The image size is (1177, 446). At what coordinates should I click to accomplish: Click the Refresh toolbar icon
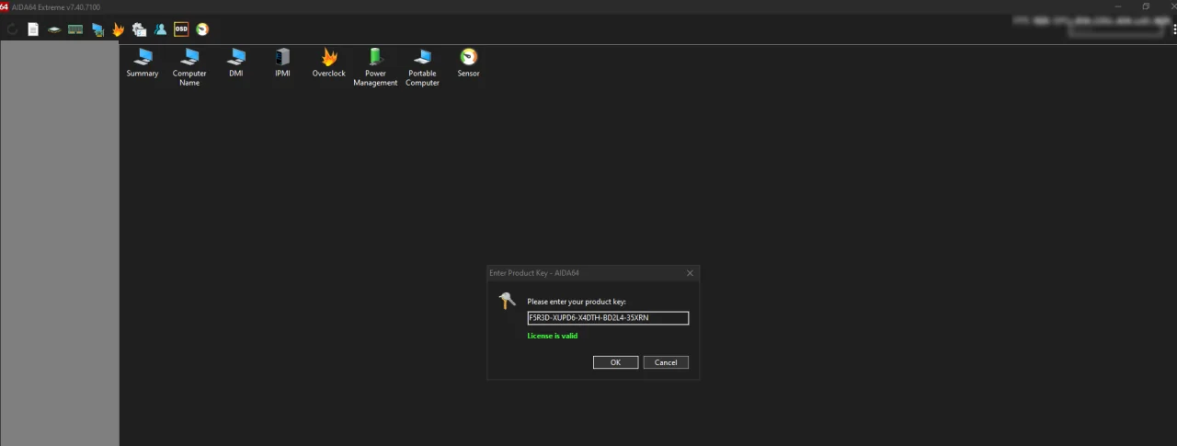[x=12, y=29]
